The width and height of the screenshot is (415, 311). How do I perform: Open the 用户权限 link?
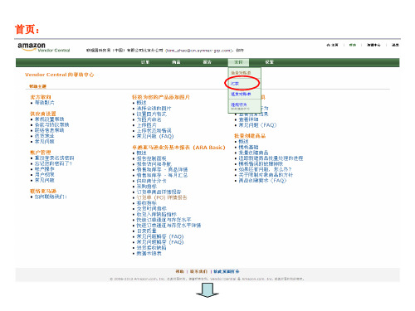[45, 175]
